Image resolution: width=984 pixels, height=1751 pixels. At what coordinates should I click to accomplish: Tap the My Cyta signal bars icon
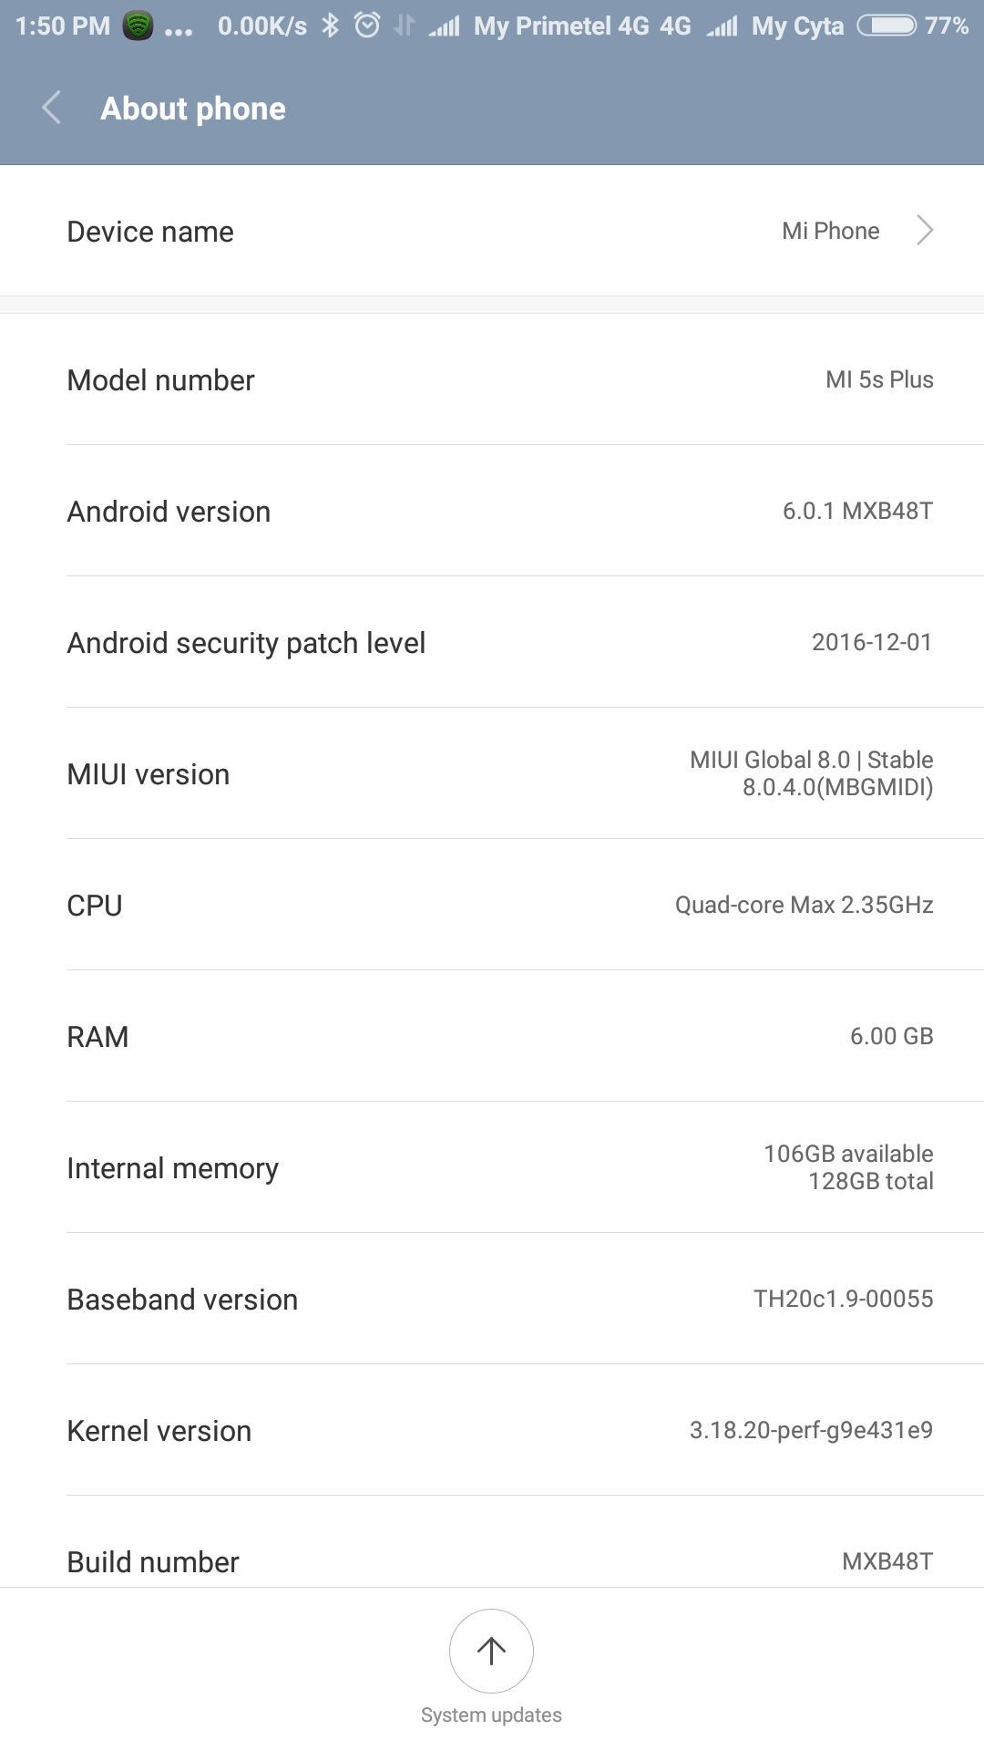tap(723, 26)
